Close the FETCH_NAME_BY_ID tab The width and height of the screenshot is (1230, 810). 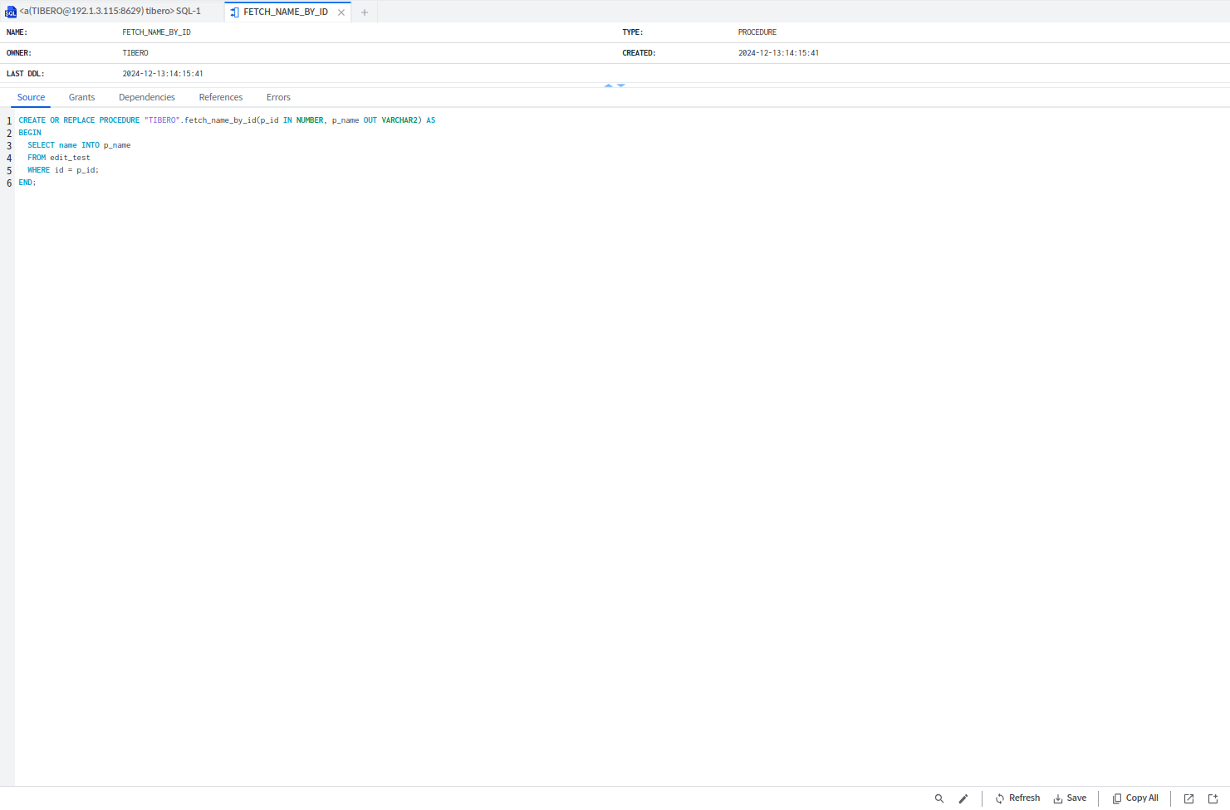click(341, 12)
